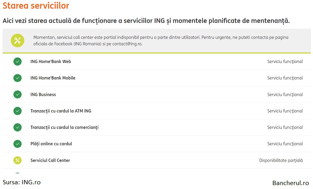Select the Plăți online cu cardul row

point(156,144)
